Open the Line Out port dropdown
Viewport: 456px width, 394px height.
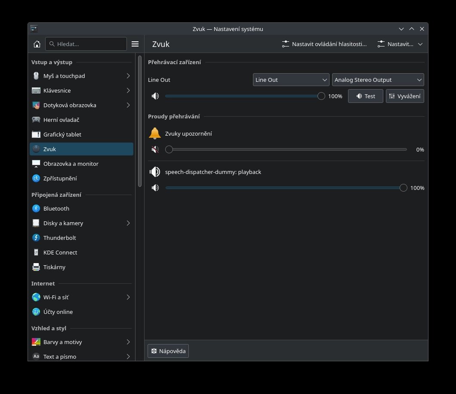click(291, 80)
